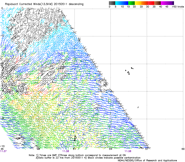Click the legend scale label '15'

128,7
